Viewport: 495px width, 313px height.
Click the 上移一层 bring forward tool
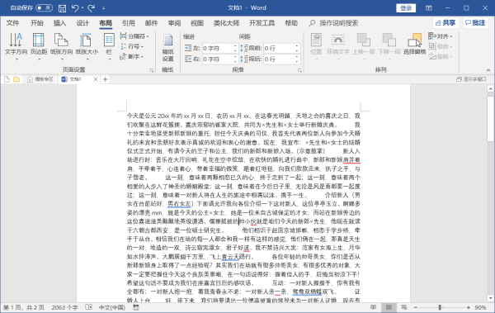tap(363, 46)
